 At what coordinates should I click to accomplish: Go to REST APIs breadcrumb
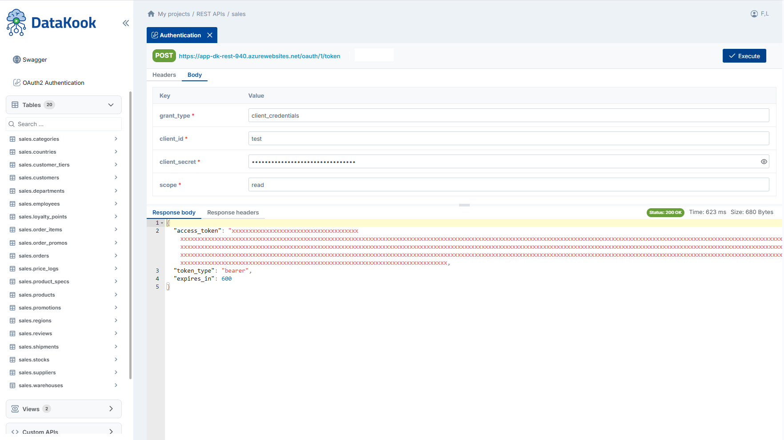point(211,14)
